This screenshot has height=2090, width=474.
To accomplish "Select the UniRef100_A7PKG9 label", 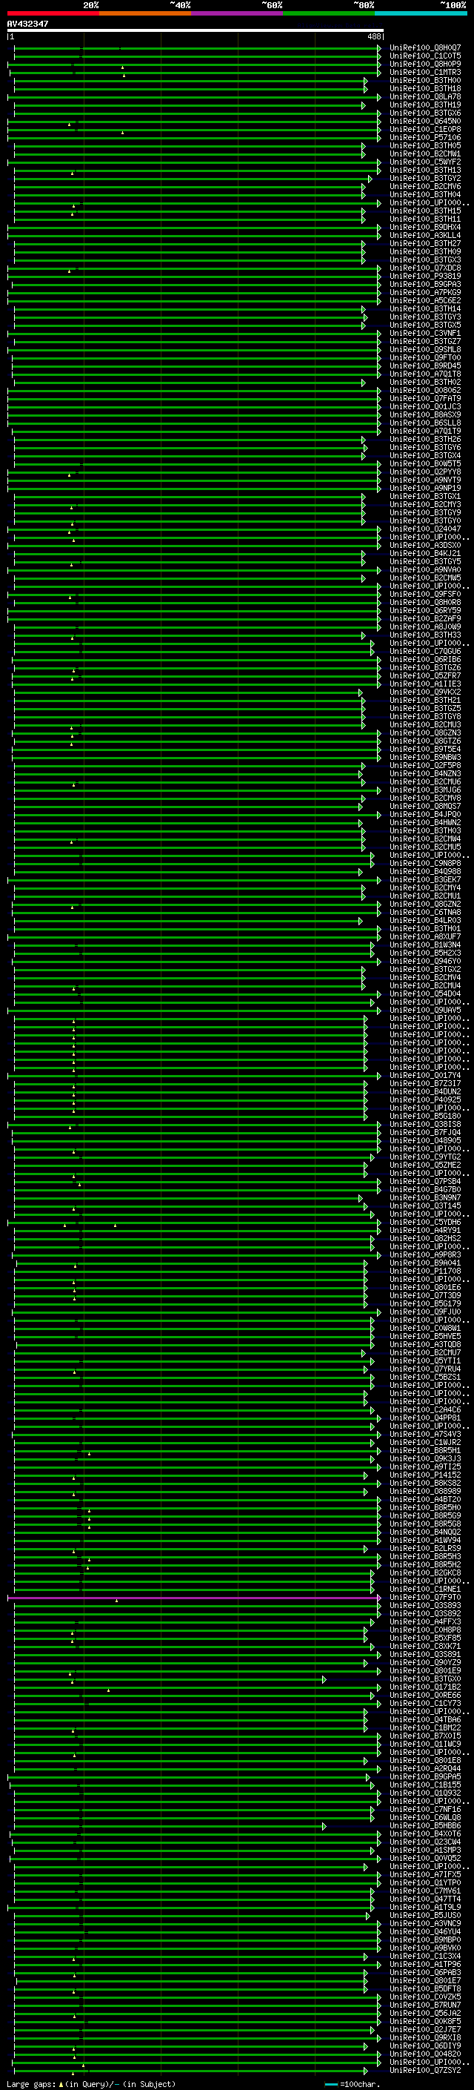I will 425,292.
